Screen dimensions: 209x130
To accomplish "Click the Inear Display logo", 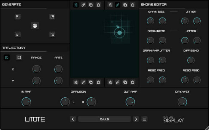I will pyautogui.click(x=173, y=119).
